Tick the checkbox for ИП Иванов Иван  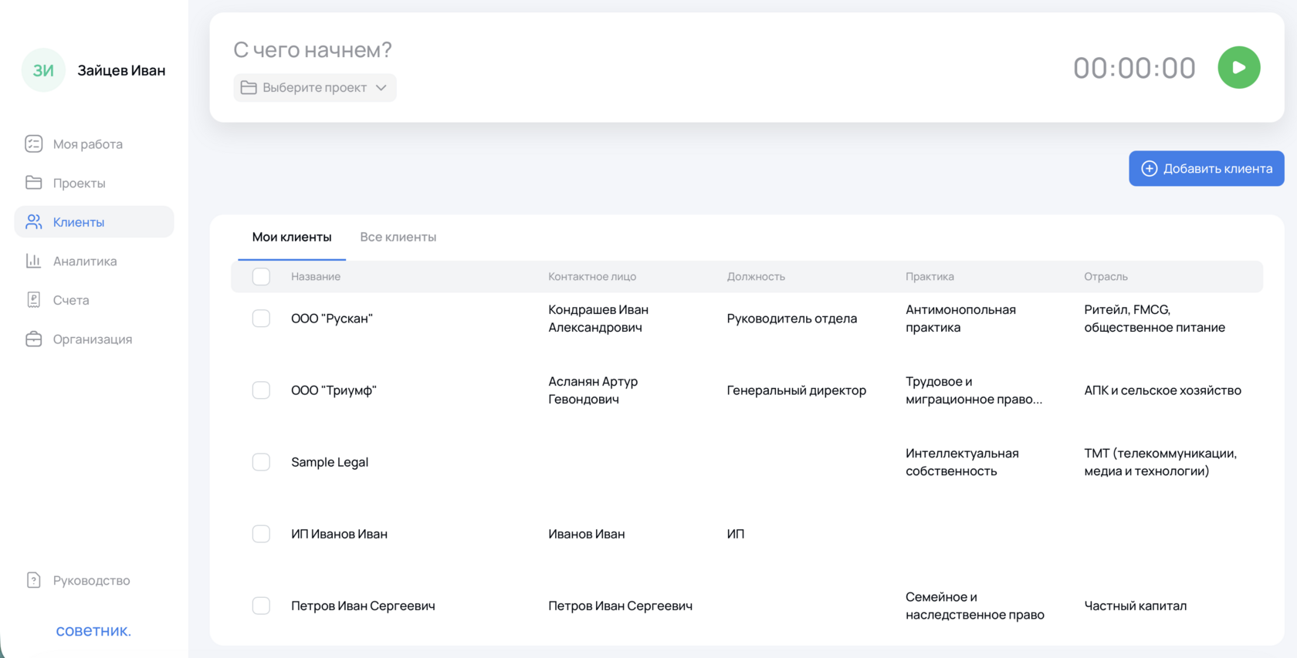[x=261, y=534]
